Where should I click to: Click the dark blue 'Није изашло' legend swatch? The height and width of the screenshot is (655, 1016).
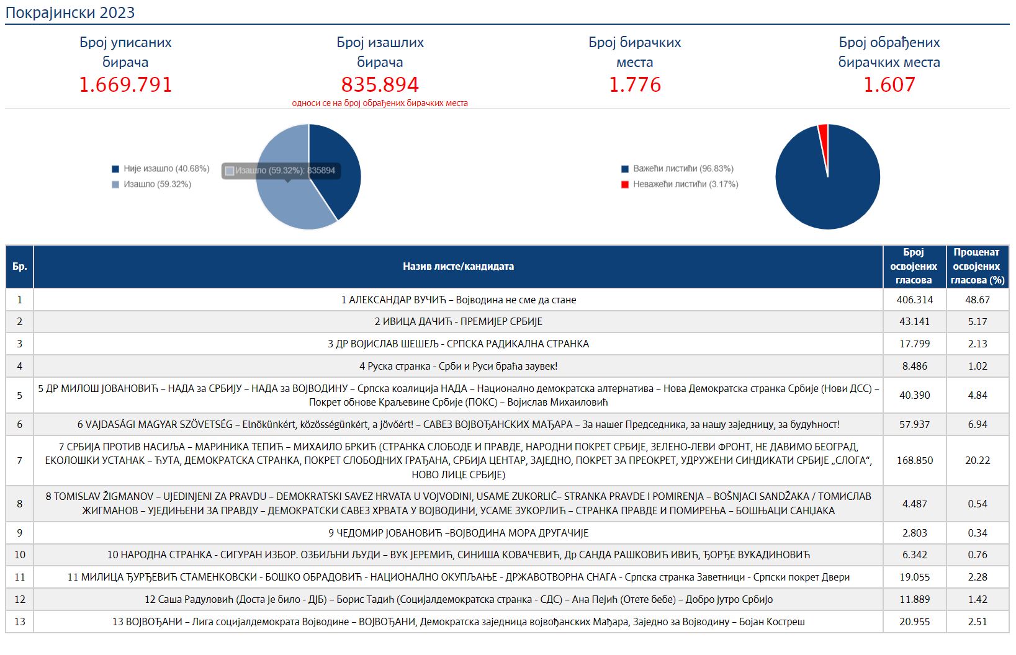coord(115,169)
